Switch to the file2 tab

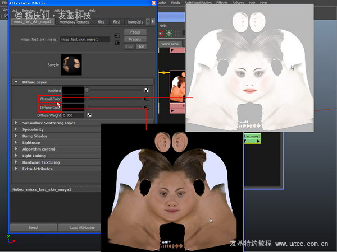pos(116,22)
